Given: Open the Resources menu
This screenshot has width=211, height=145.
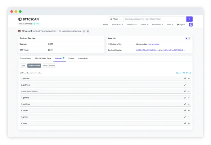Looking at the screenshot, I should coord(157,25).
